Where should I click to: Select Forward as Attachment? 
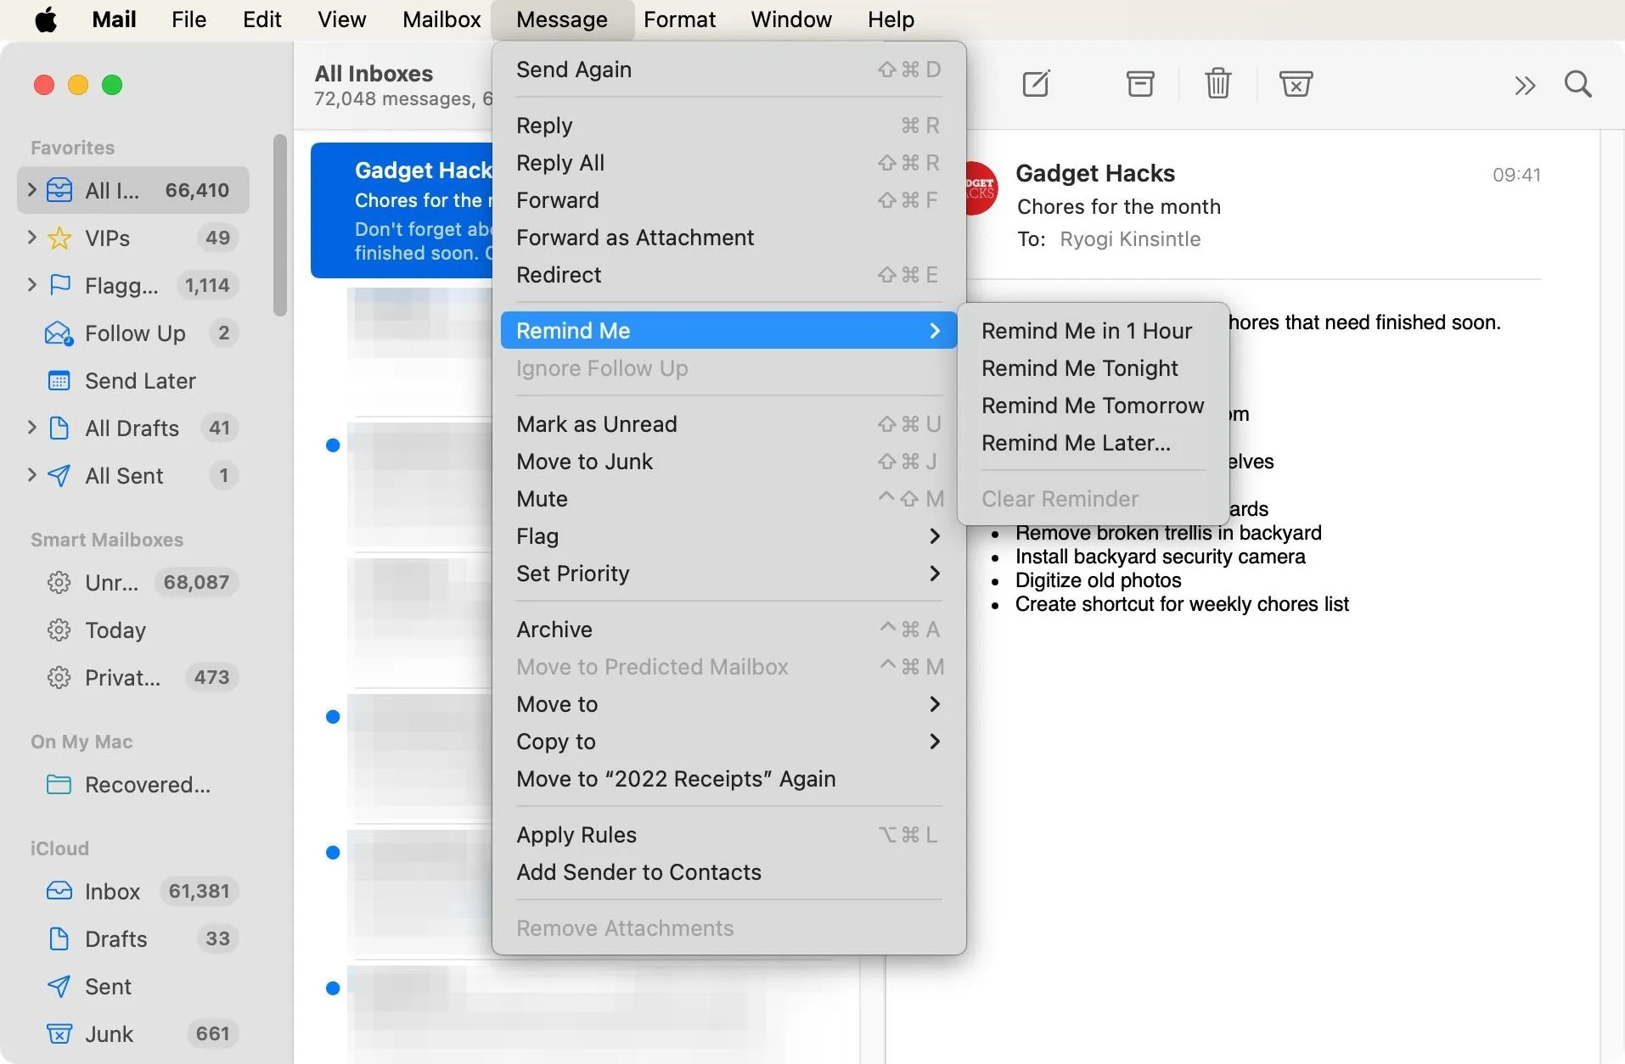coord(728,238)
